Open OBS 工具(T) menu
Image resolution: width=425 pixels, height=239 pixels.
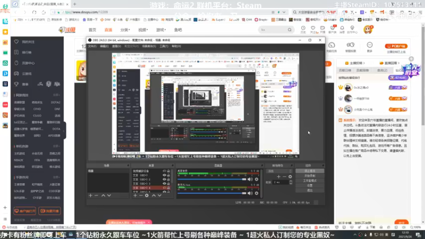(164, 46)
